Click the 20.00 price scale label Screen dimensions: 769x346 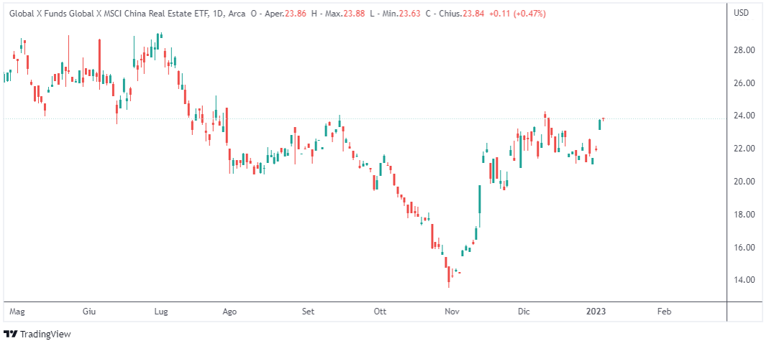pos(743,182)
